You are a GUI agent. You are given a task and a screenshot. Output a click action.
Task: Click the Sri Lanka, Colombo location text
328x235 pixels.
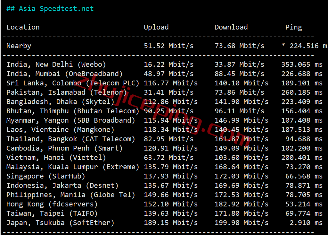tap(44, 83)
